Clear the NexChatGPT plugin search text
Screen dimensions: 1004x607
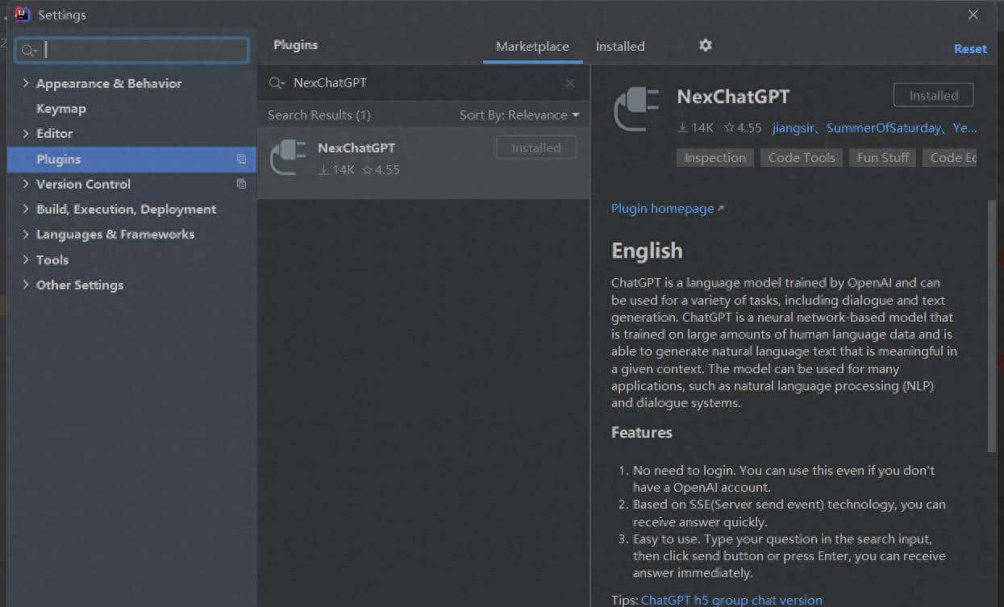(570, 83)
